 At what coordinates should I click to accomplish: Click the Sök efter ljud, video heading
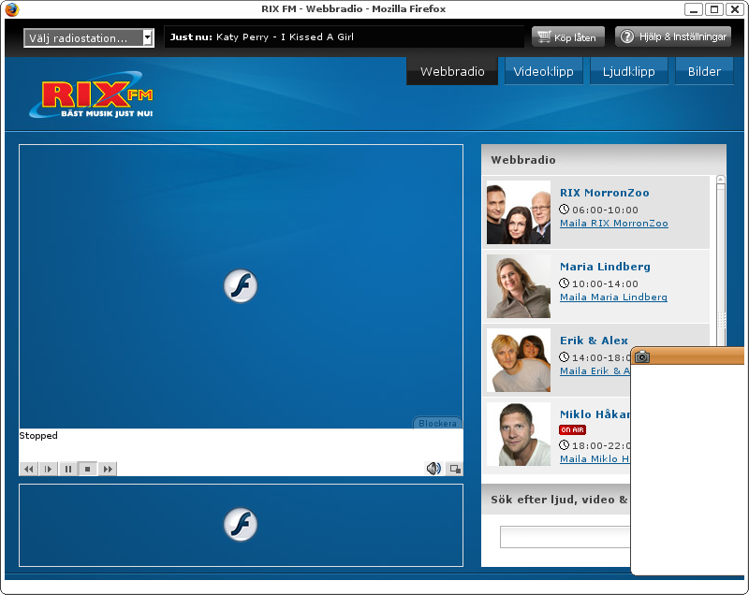tap(560, 500)
